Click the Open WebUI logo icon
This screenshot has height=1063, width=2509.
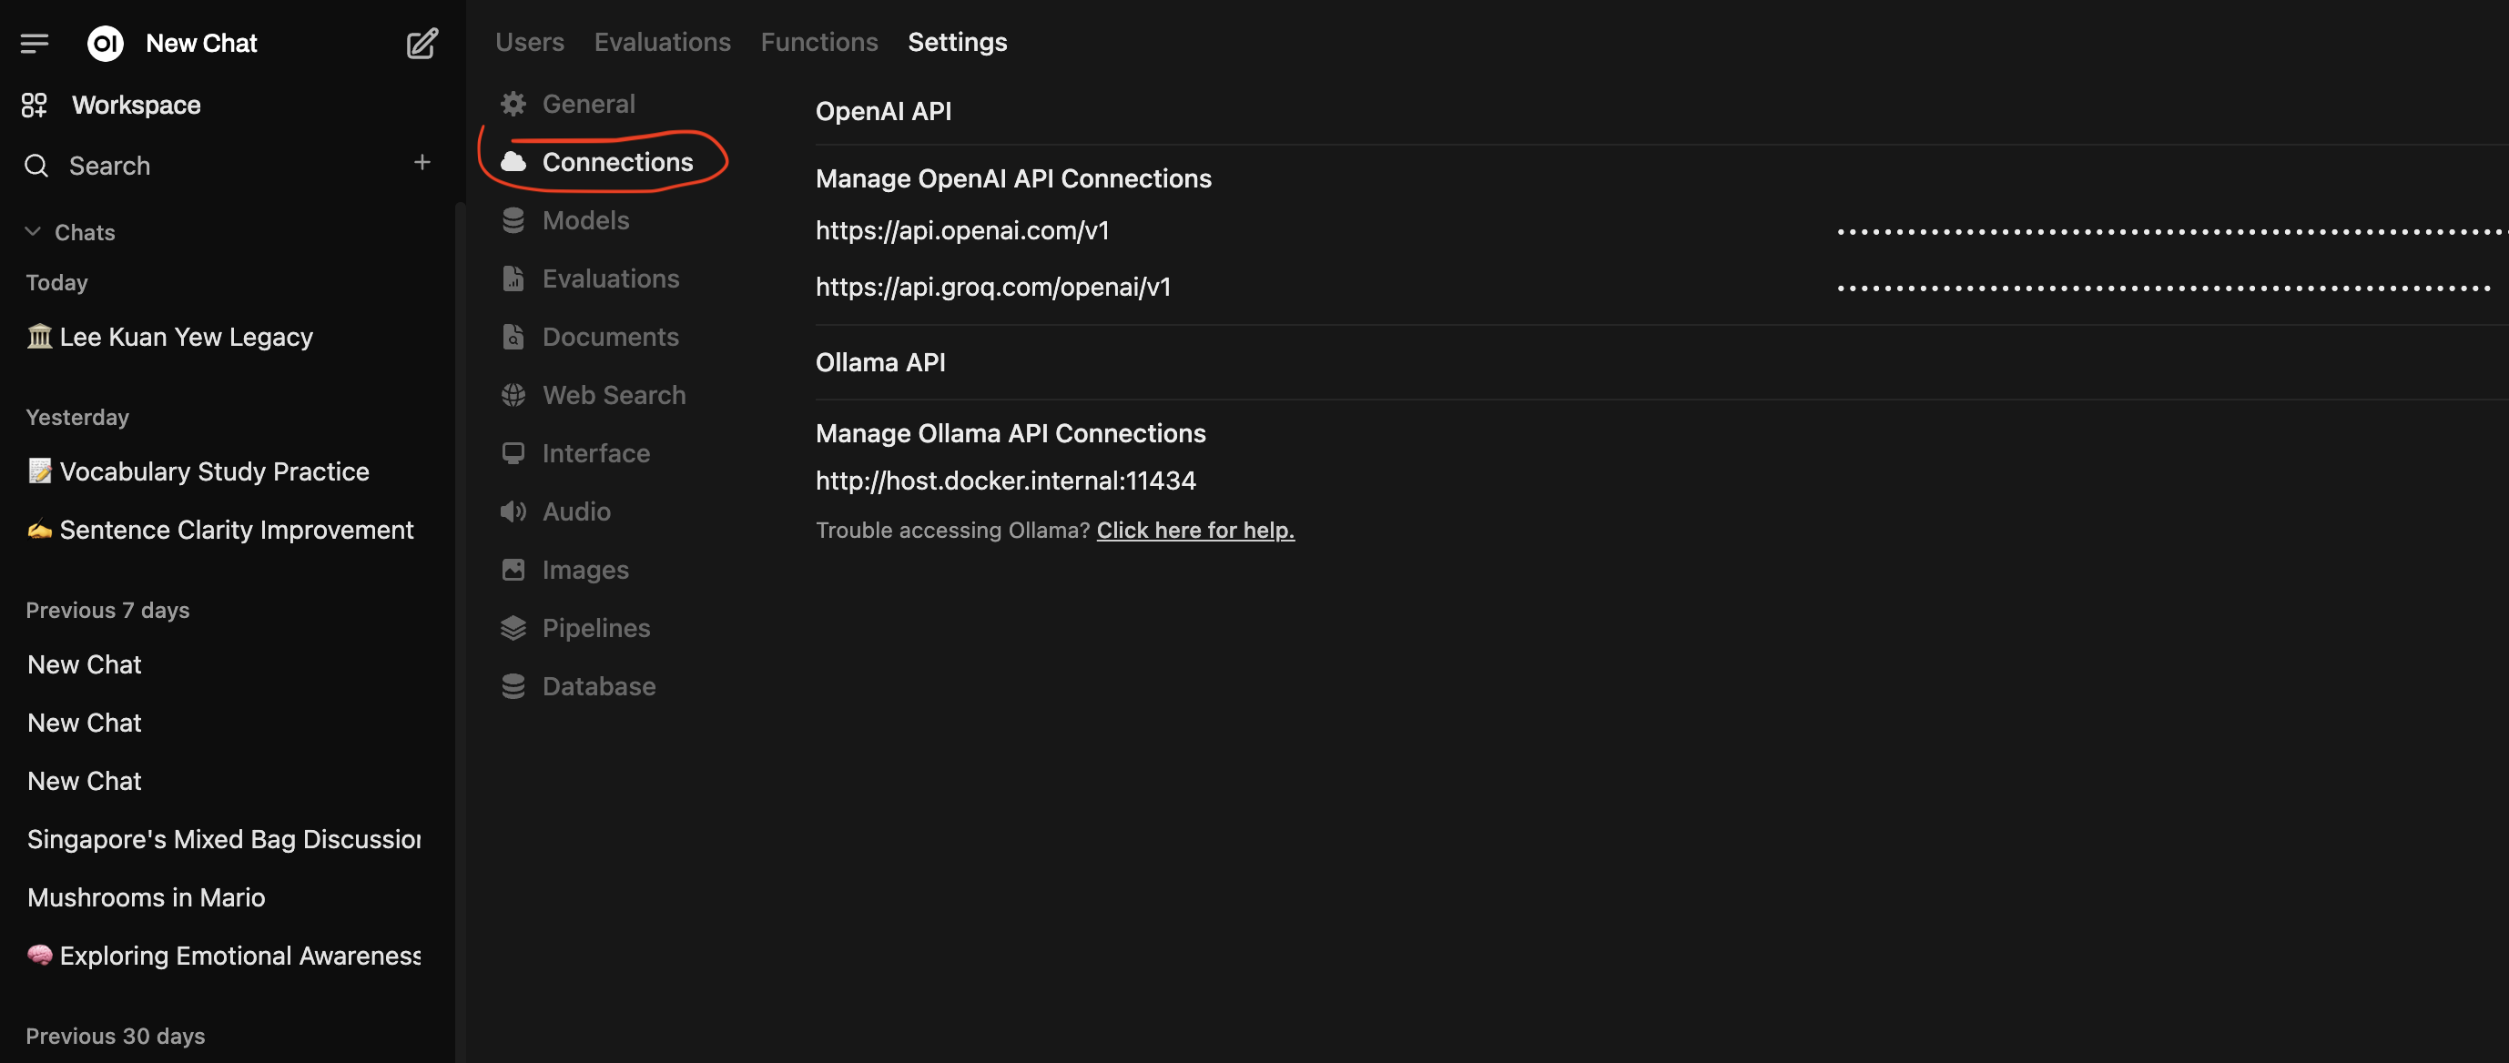tap(106, 43)
